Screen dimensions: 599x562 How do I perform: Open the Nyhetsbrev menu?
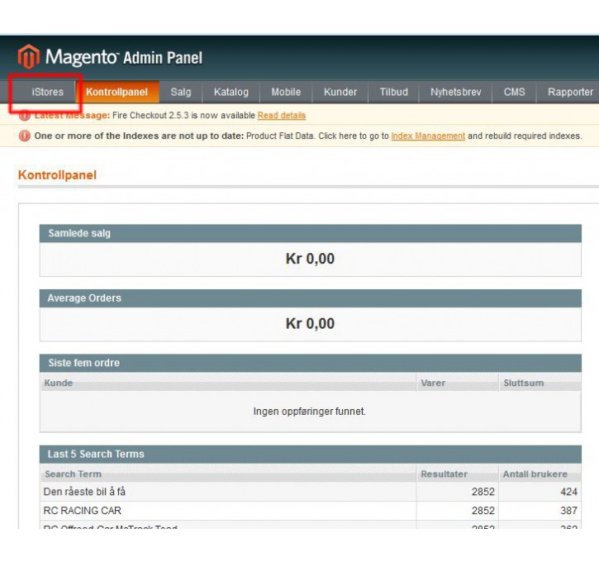[x=456, y=92]
